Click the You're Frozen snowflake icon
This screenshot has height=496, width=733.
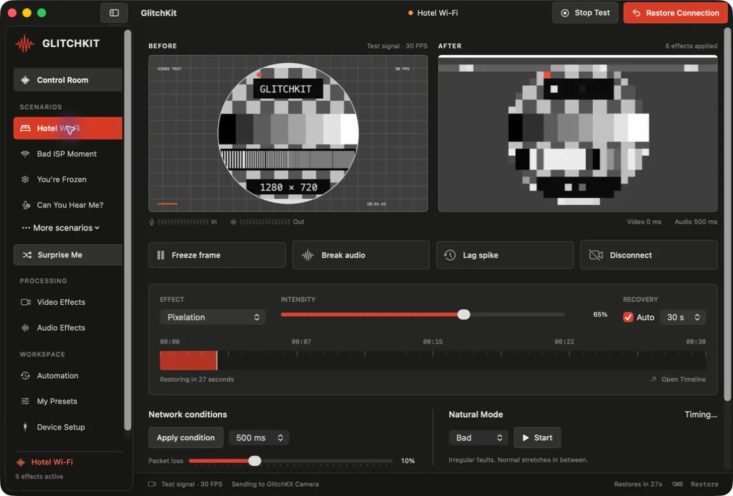[25, 180]
